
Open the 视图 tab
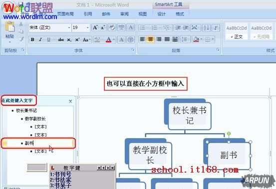(x=143, y=14)
